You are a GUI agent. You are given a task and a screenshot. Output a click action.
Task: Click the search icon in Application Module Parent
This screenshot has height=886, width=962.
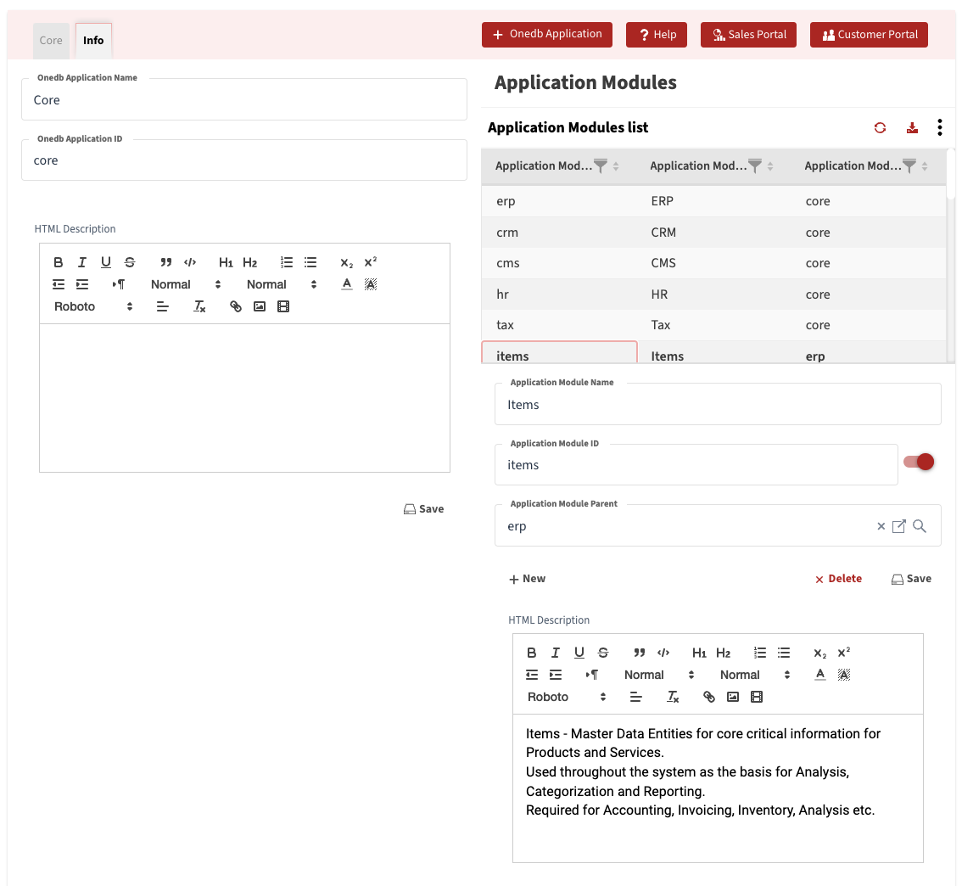(x=920, y=527)
